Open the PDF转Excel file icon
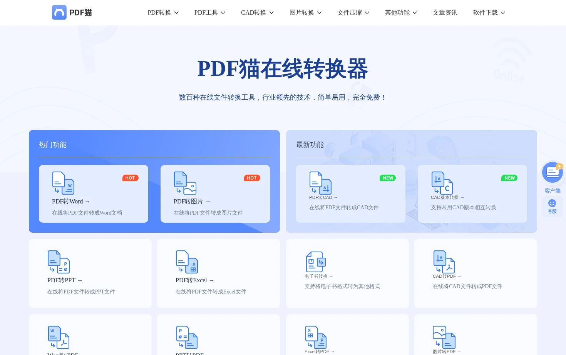The width and height of the screenshot is (566, 355). [x=187, y=262]
